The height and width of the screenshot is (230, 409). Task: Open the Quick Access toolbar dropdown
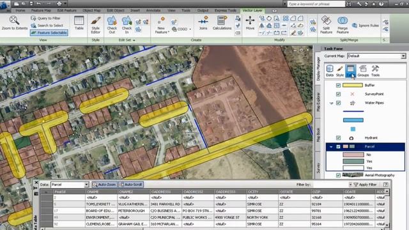65,4
